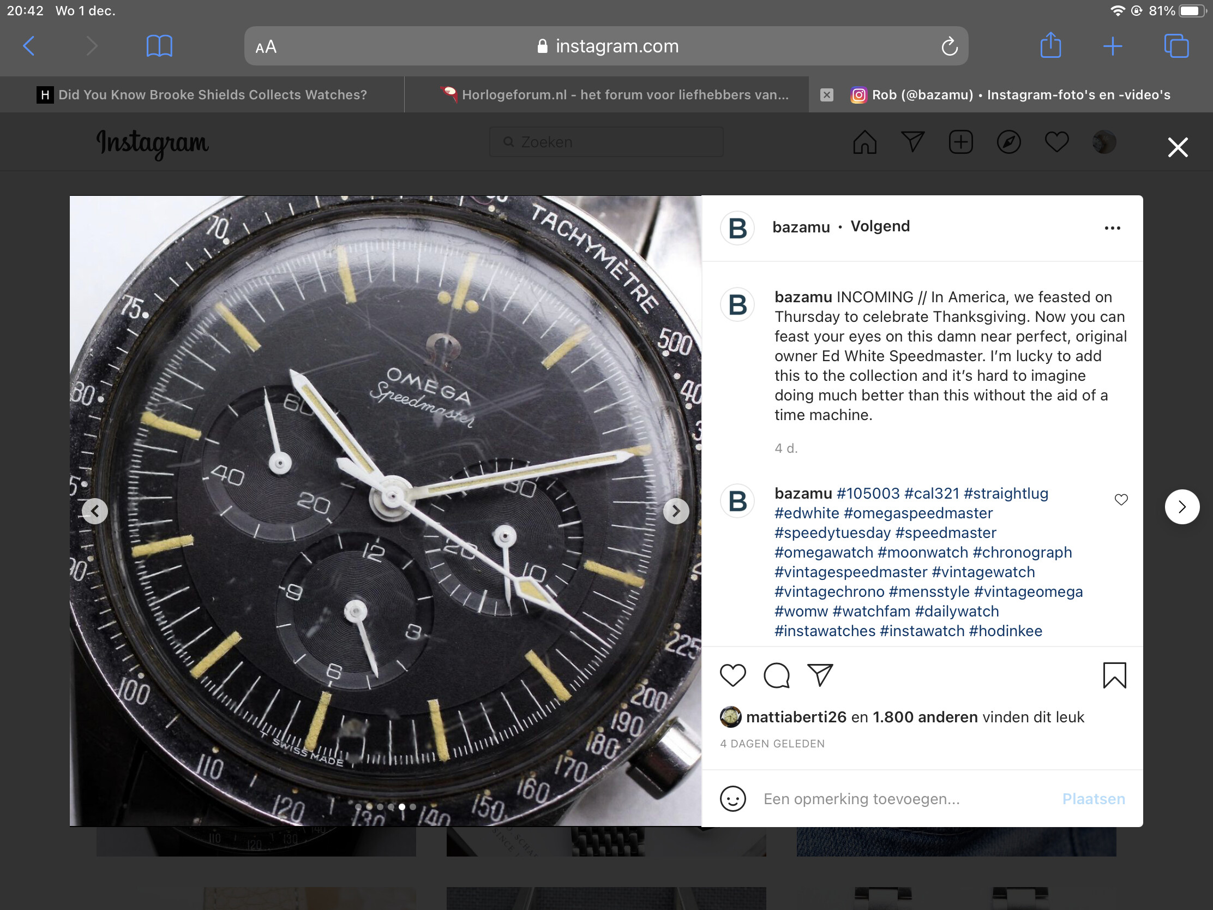1213x910 pixels.
Task: Click the Plaatsen button
Action: 1094,799
